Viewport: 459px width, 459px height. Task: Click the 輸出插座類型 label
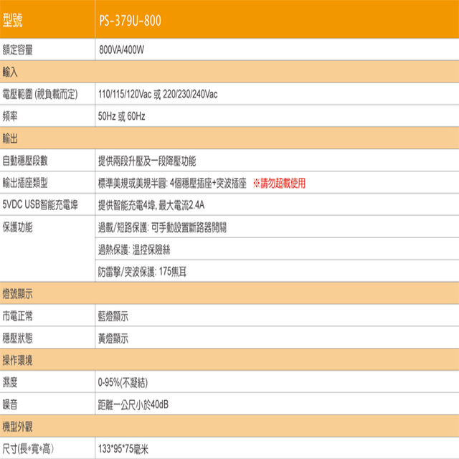coord(25,183)
